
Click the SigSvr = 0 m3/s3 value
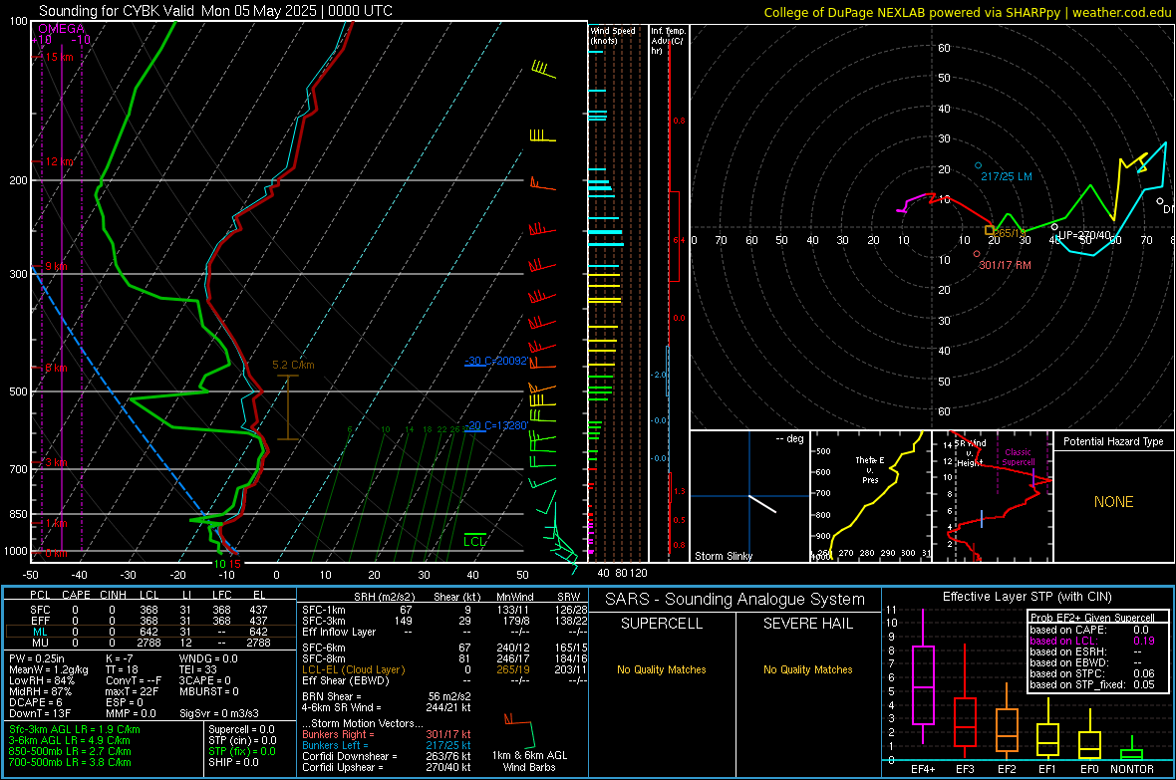tap(219, 713)
